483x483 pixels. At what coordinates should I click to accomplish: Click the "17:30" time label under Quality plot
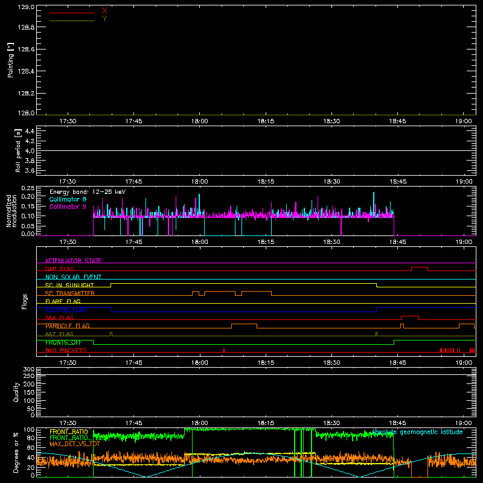click(68, 423)
